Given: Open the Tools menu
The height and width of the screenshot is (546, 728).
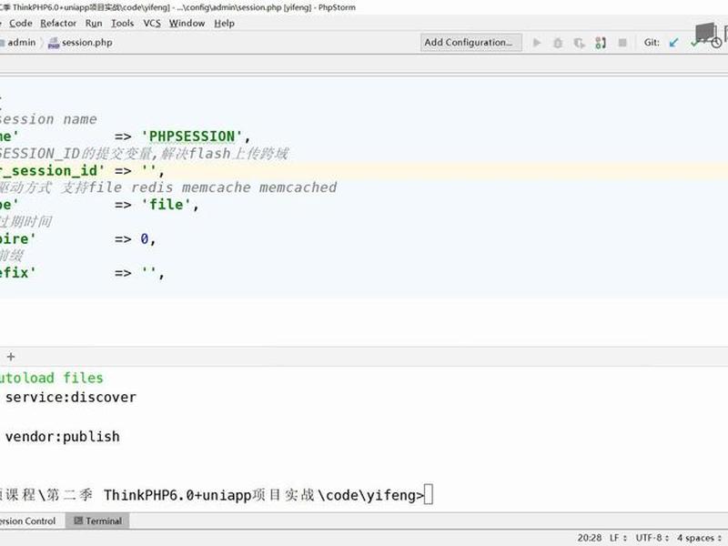Looking at the screenshot, I should 122,24.
